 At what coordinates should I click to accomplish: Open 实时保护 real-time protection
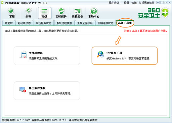click(61, 13)
